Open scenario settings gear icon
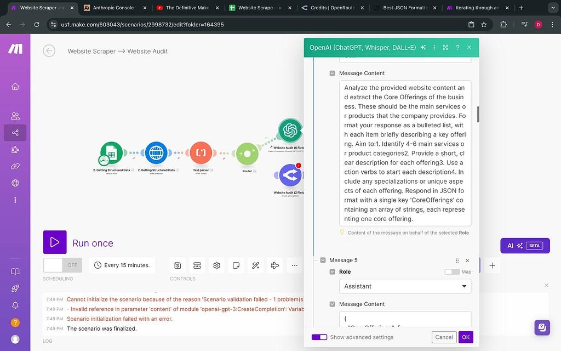This screenshot has width=561, height=351. click(216, 265)
